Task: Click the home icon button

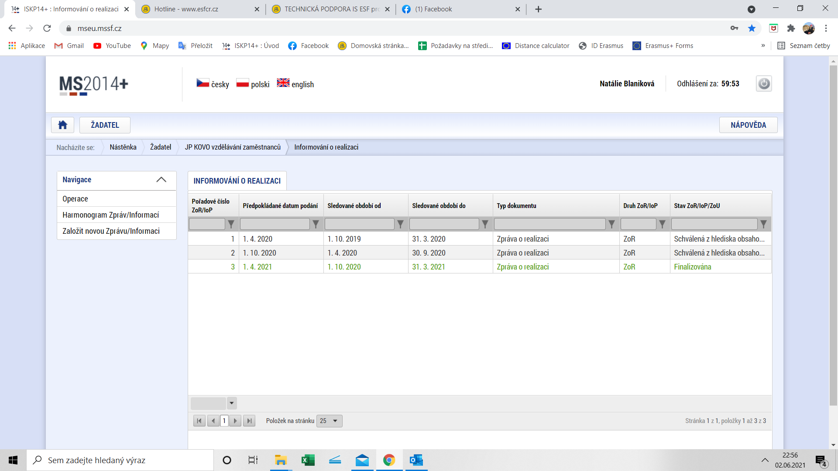Action: point(62,125)
